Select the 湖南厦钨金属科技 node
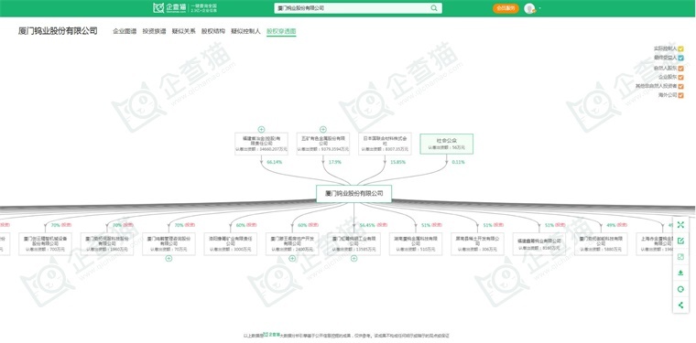696x343 pixels. (x=416, y=244)
